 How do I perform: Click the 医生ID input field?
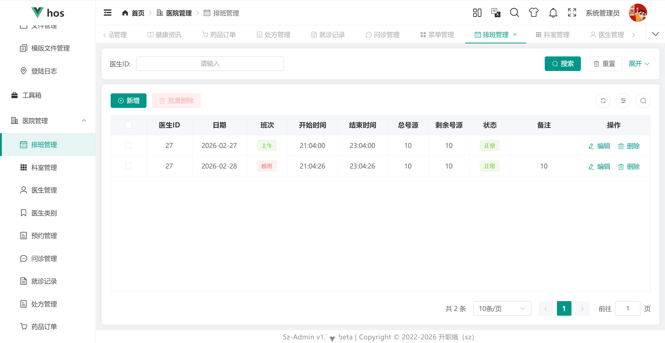210,64
